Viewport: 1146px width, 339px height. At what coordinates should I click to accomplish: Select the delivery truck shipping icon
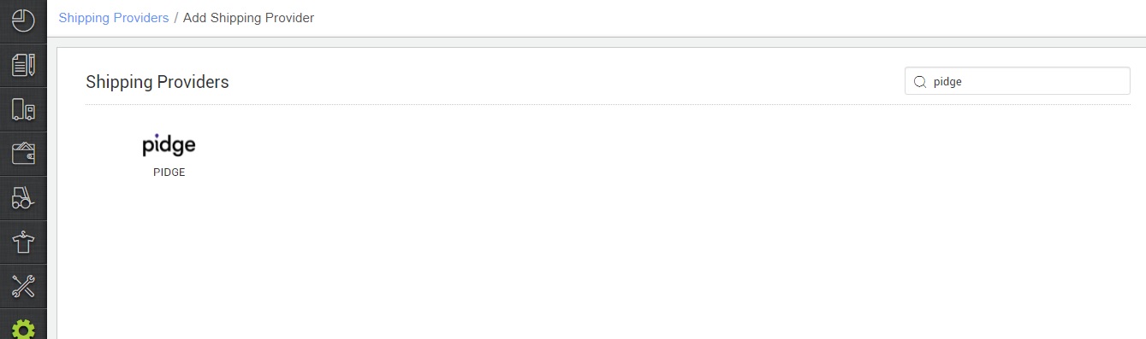click(x=23, y=109)
